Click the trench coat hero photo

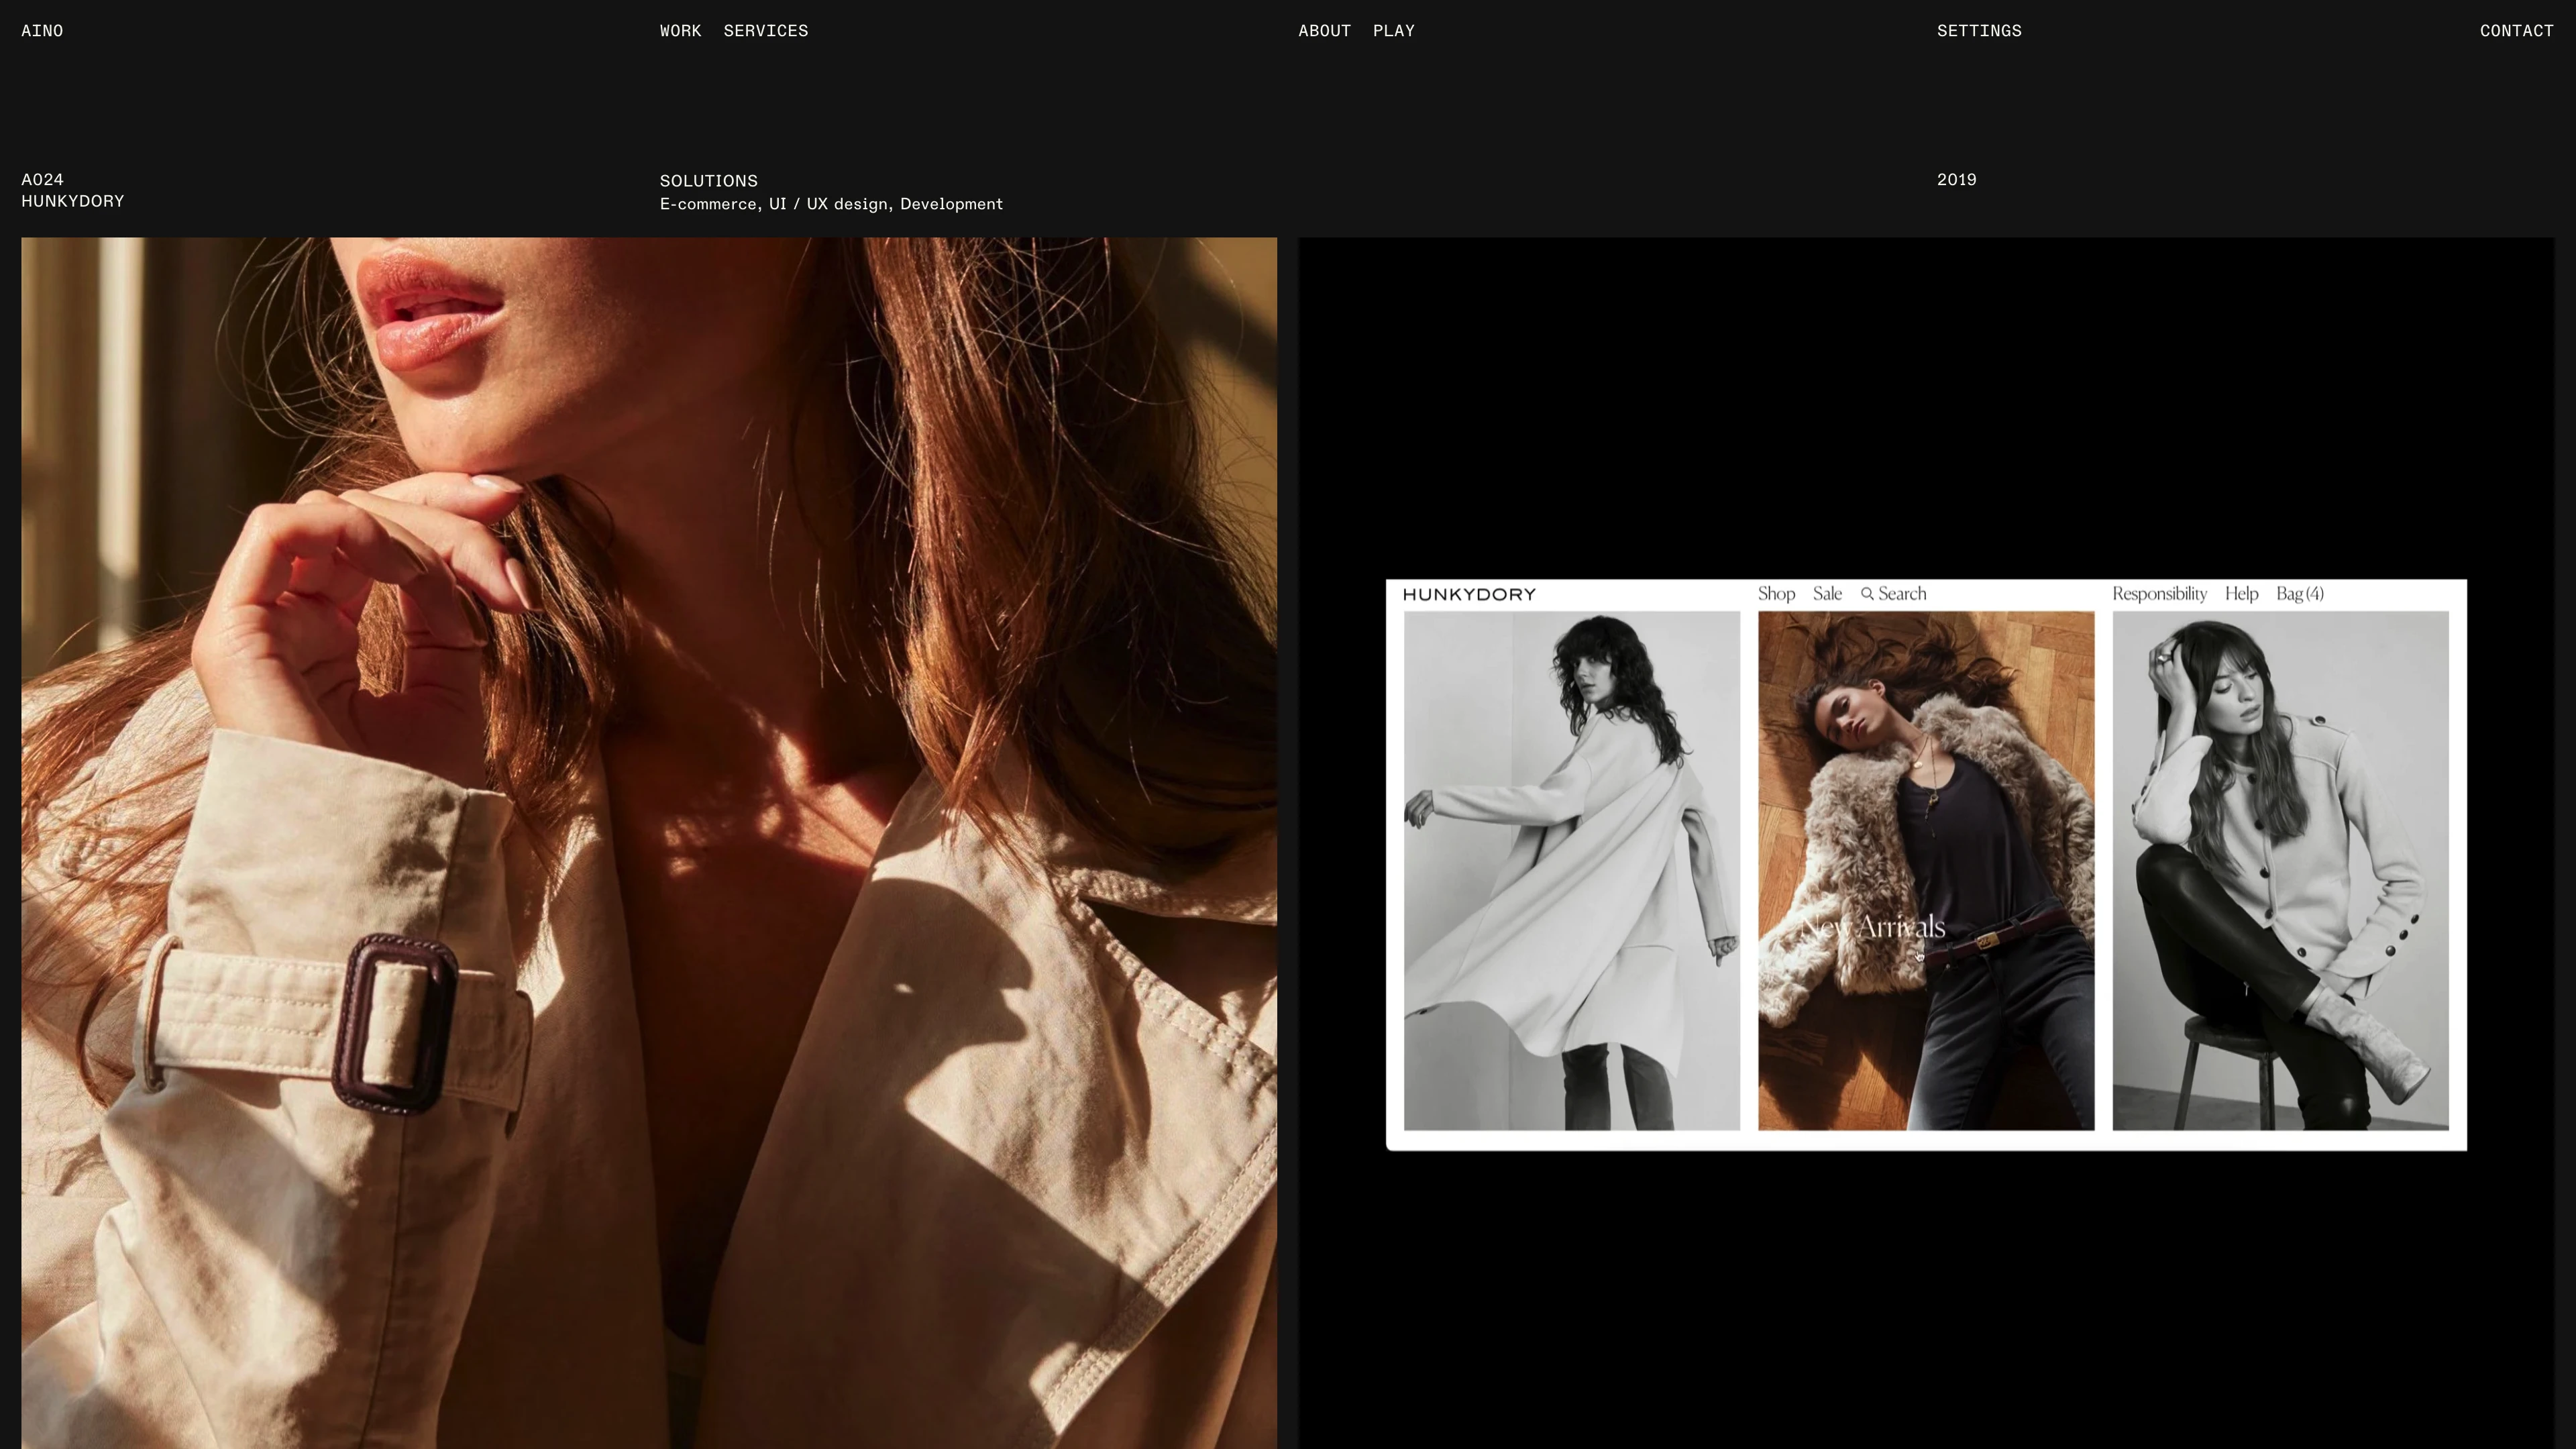coord(648,842)
